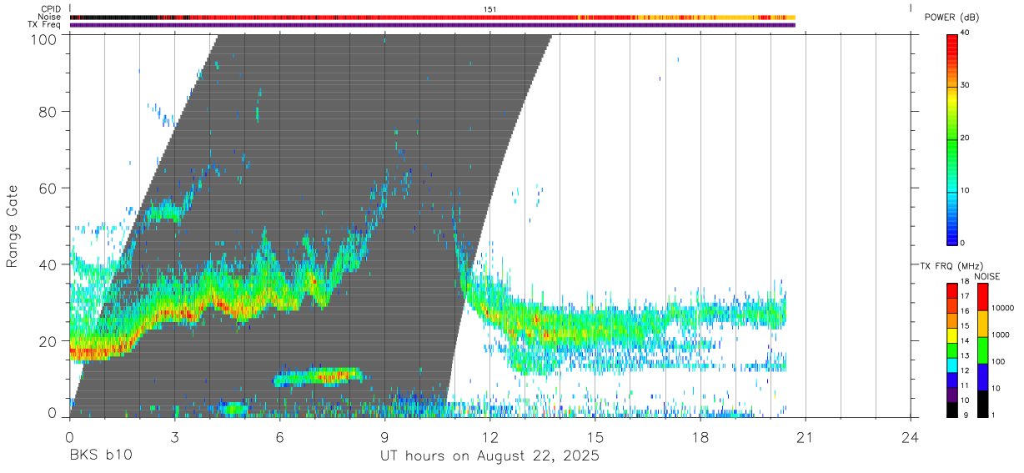Click the 24 tick on UT hours axis
Screen dimensions: 1024x473
pos(911,436)
